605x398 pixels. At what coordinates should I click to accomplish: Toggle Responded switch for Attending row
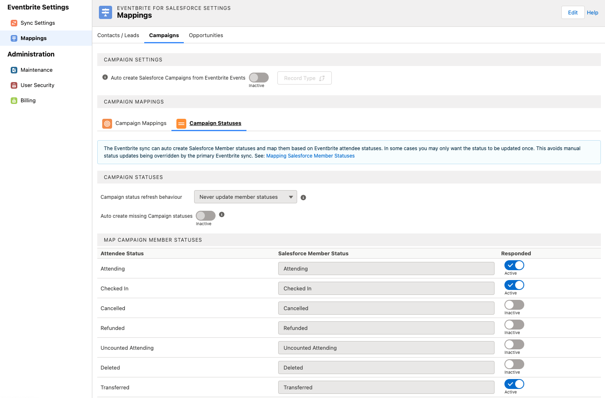514,265
